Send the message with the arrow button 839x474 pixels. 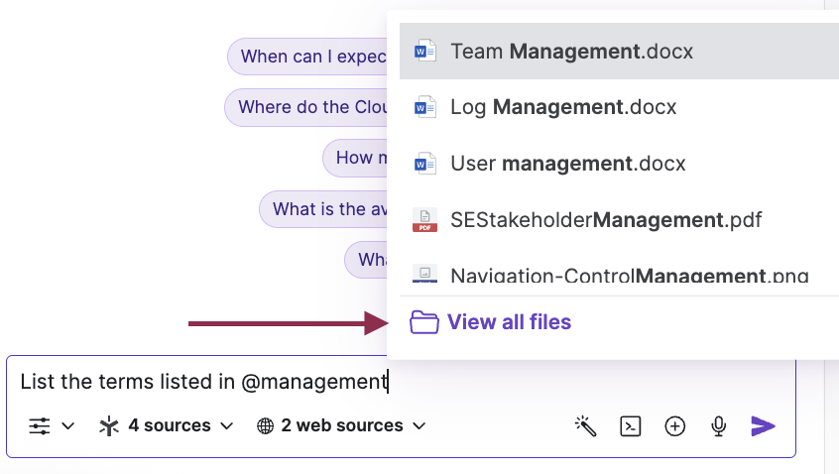point(763,425)
